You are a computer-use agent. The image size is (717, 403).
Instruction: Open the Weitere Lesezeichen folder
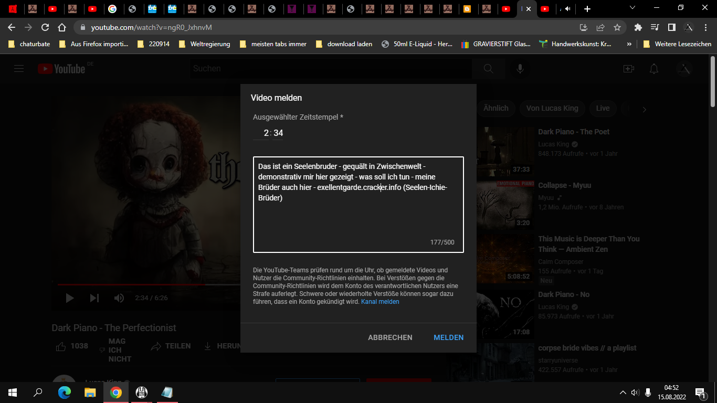(677, 44)
